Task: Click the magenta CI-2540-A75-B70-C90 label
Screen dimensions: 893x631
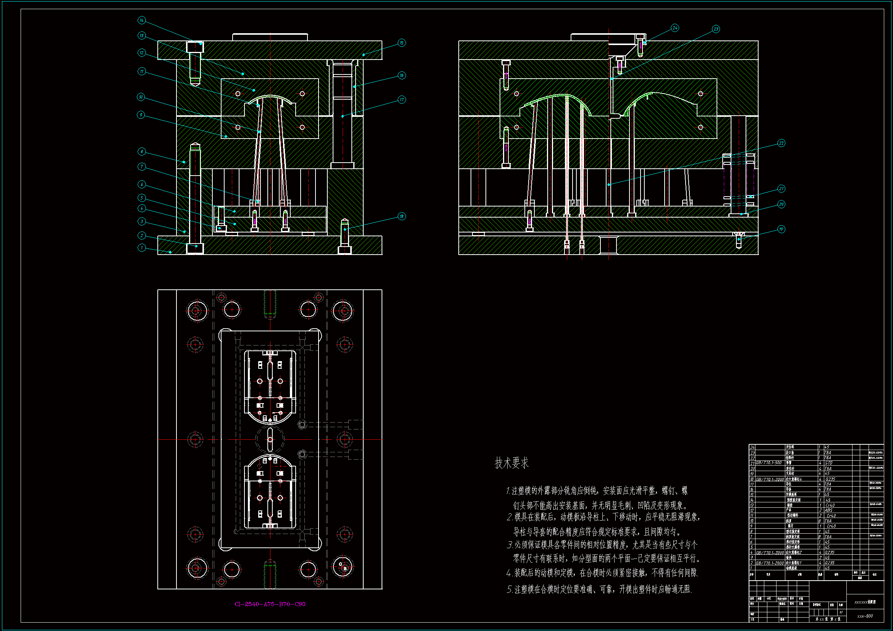Action: coord(270,604)
